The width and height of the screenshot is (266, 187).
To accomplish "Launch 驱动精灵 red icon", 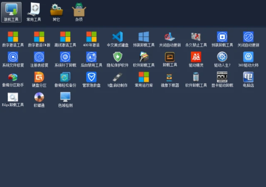I will (196, 59).
